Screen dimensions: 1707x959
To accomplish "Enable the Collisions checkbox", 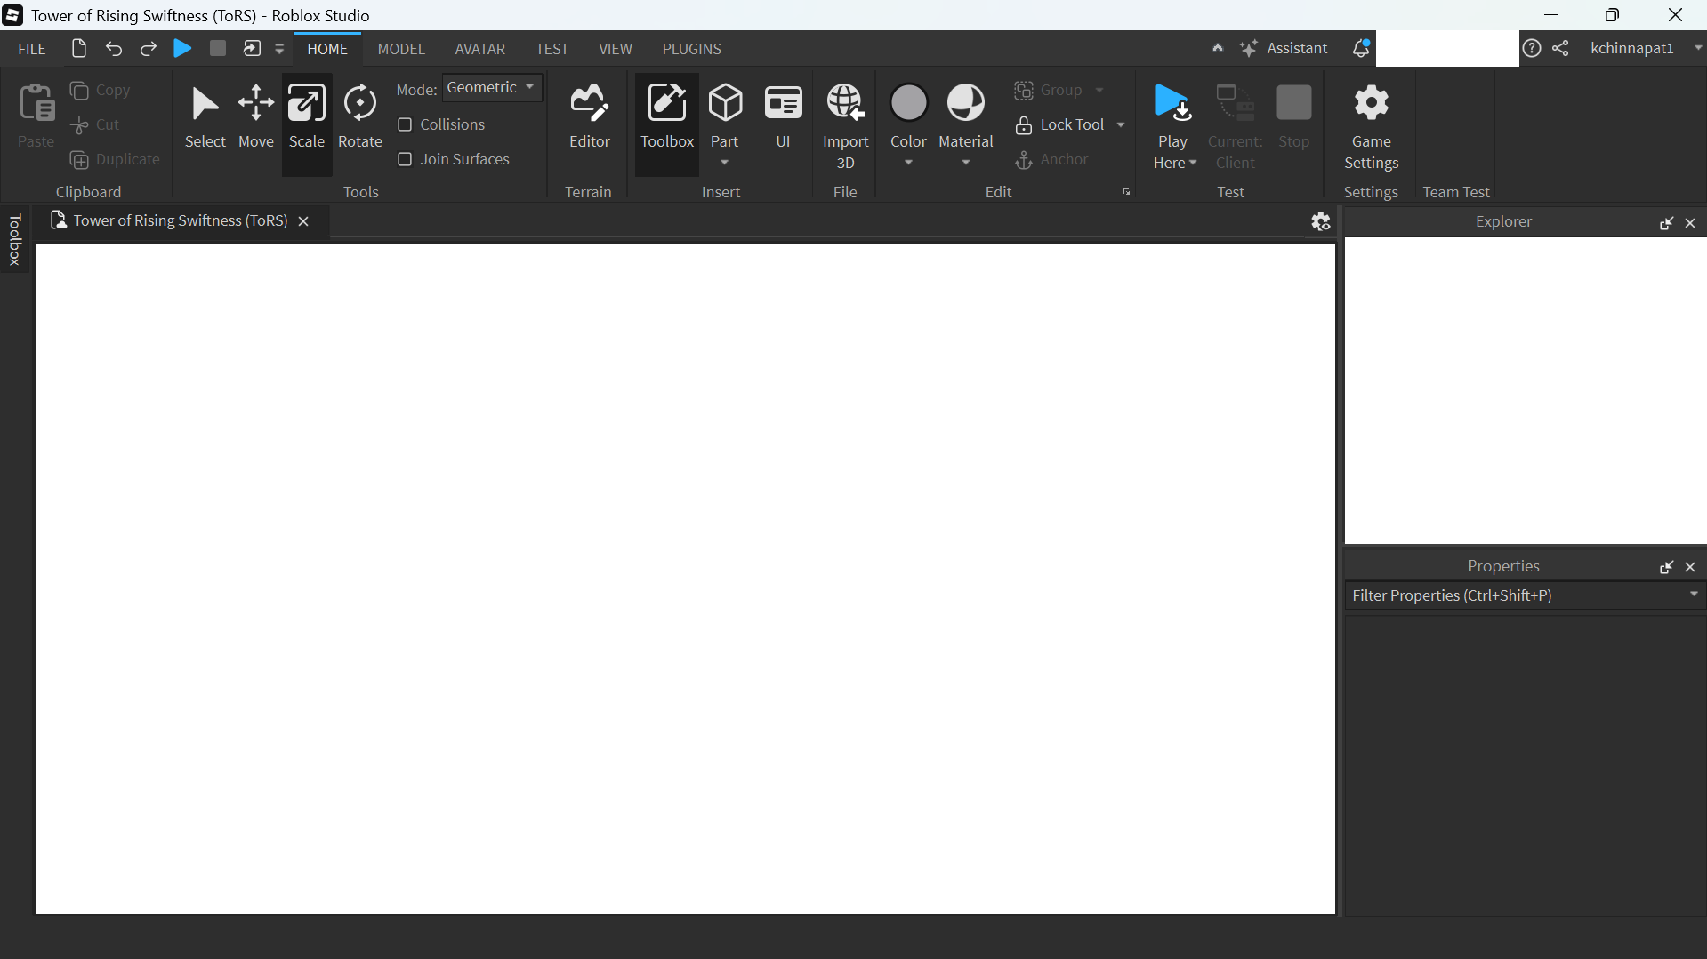I will (405, 124).
